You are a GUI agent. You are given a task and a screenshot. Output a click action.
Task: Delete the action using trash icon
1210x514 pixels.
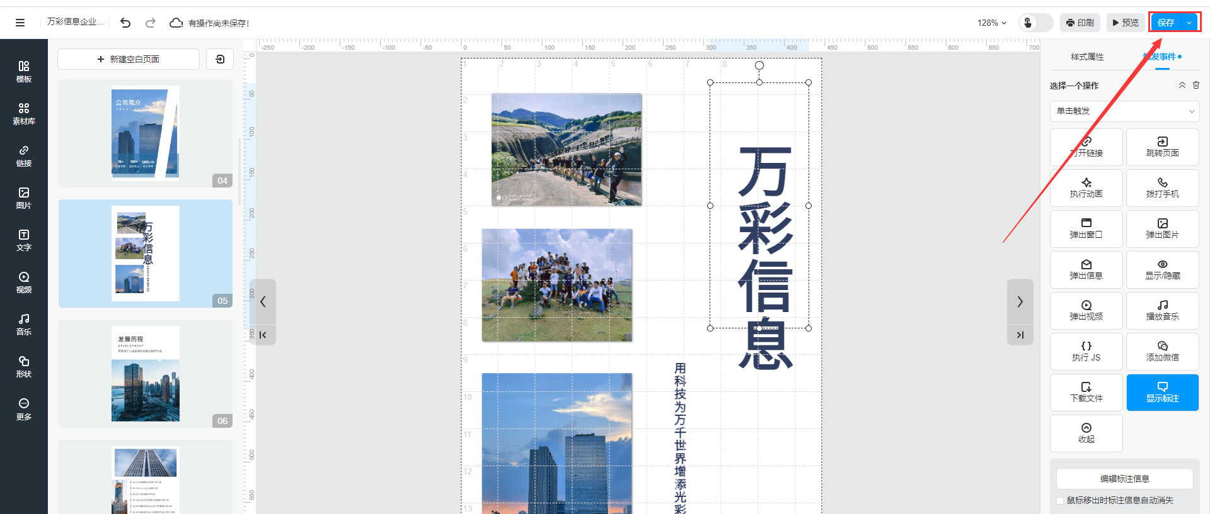pos(1196,85)
